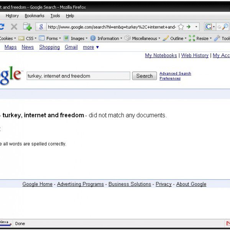The height and width of the screenshot is (230, 230).
Task: Open search Preferences link
Action: click(170, 79)
